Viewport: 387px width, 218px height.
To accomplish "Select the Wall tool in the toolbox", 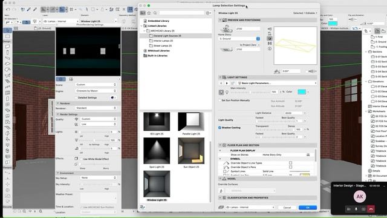I will 7,47.
